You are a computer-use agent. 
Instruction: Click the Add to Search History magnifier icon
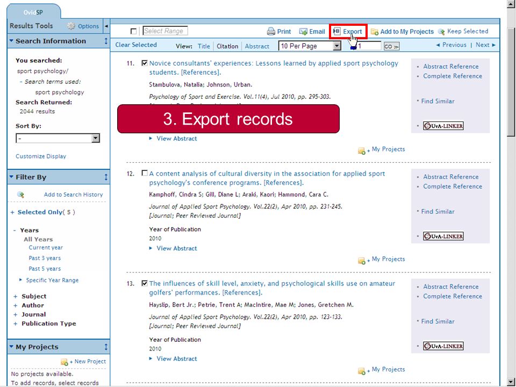pyautogui.click(x=20, y=195)
